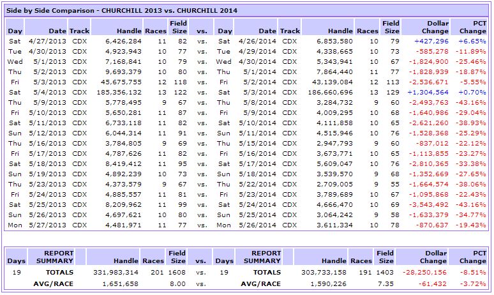Select handle value 186,660,696
Viewport: 494px width, 295px height.
330,93
